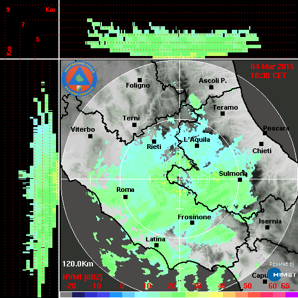Click the '9' altitude axis label

click(x=8, y=10)
